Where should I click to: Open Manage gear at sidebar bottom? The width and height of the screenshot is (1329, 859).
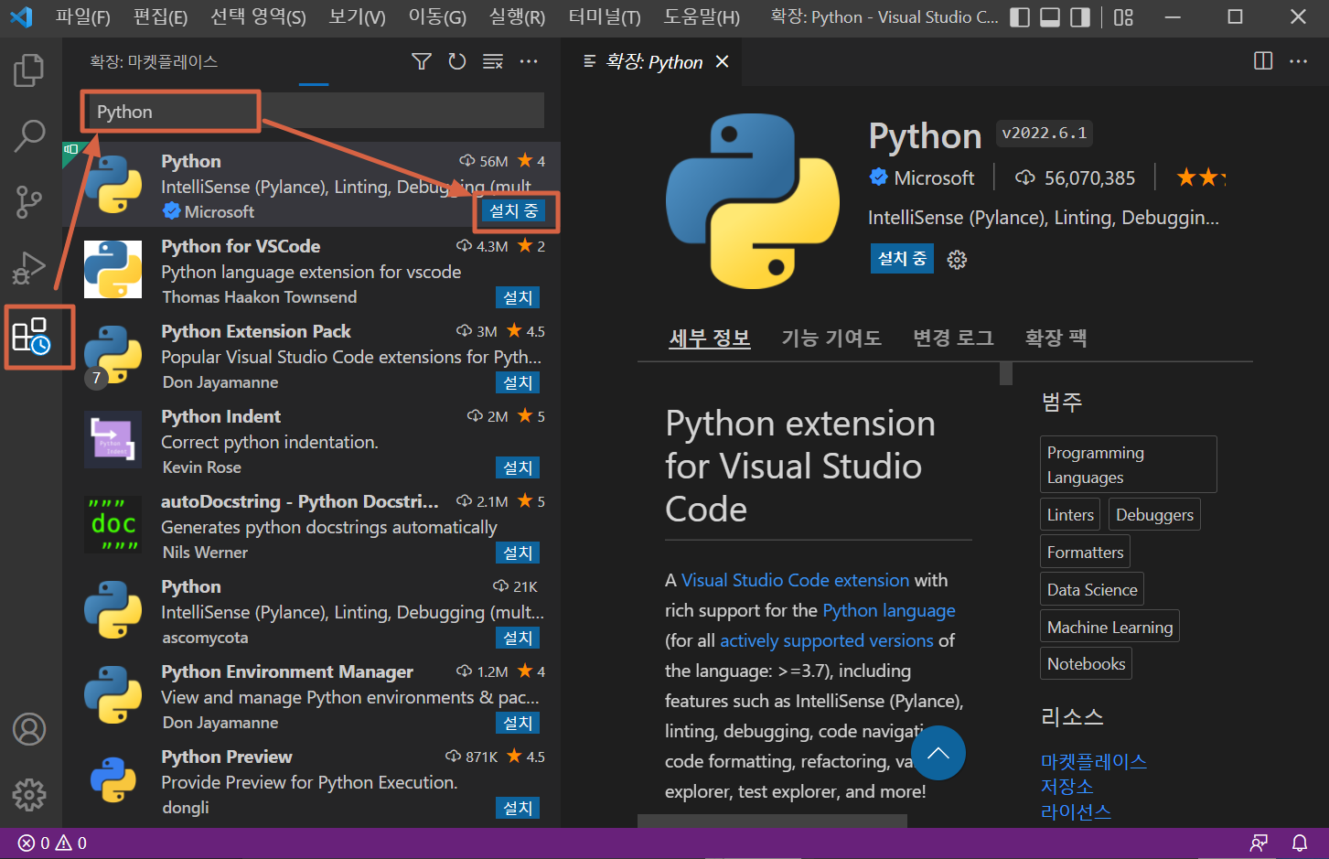pos(29,795)
